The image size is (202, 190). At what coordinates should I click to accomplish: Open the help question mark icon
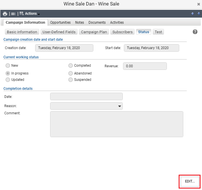[195, 32]
